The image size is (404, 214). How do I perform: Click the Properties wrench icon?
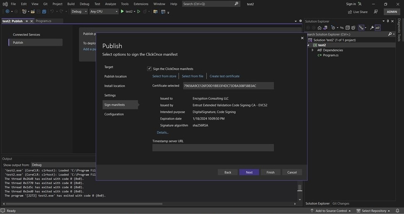[372, 28]
